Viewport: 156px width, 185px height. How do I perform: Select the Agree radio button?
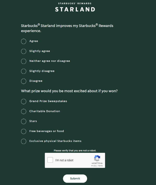(24, 41)
